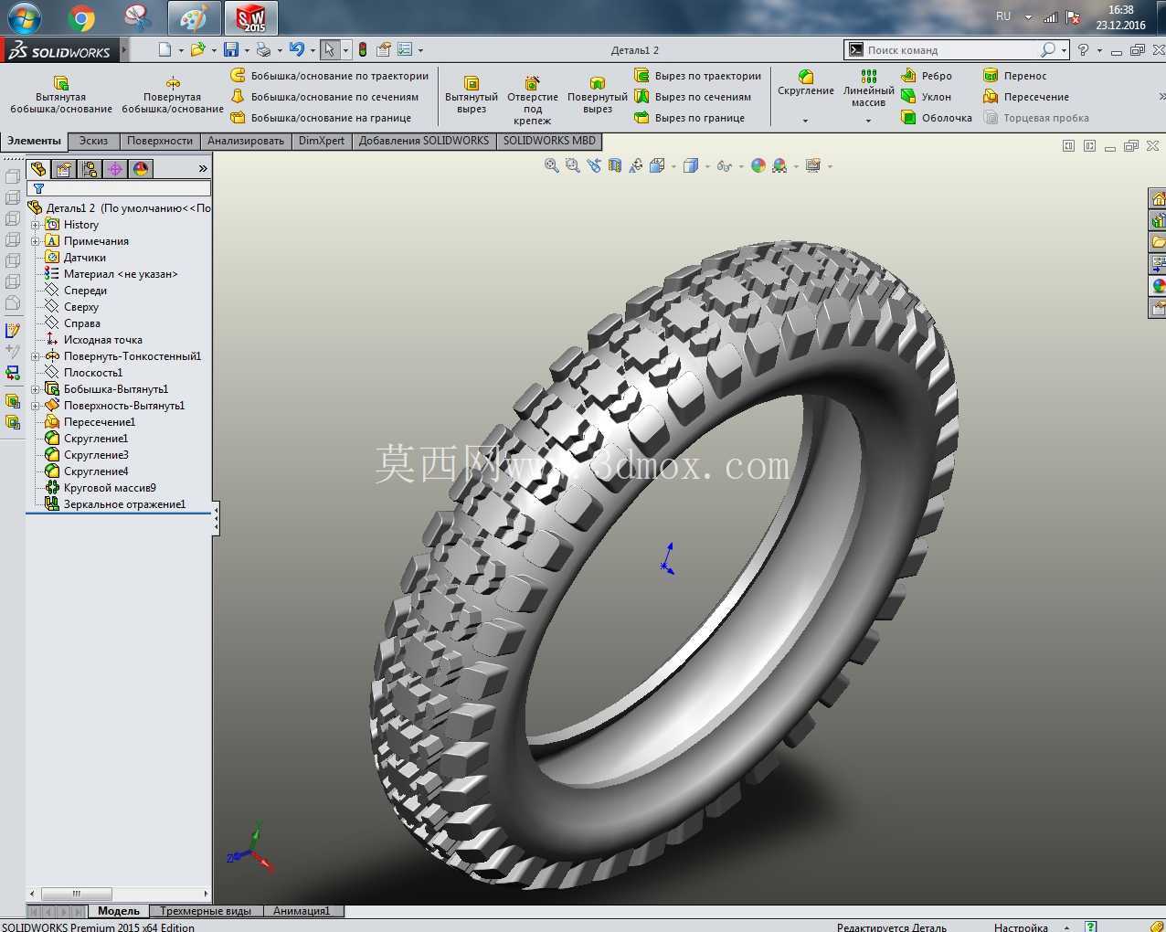
Task: Select the Rib (Ребро) tool
Action: click(x=927, y=76)
